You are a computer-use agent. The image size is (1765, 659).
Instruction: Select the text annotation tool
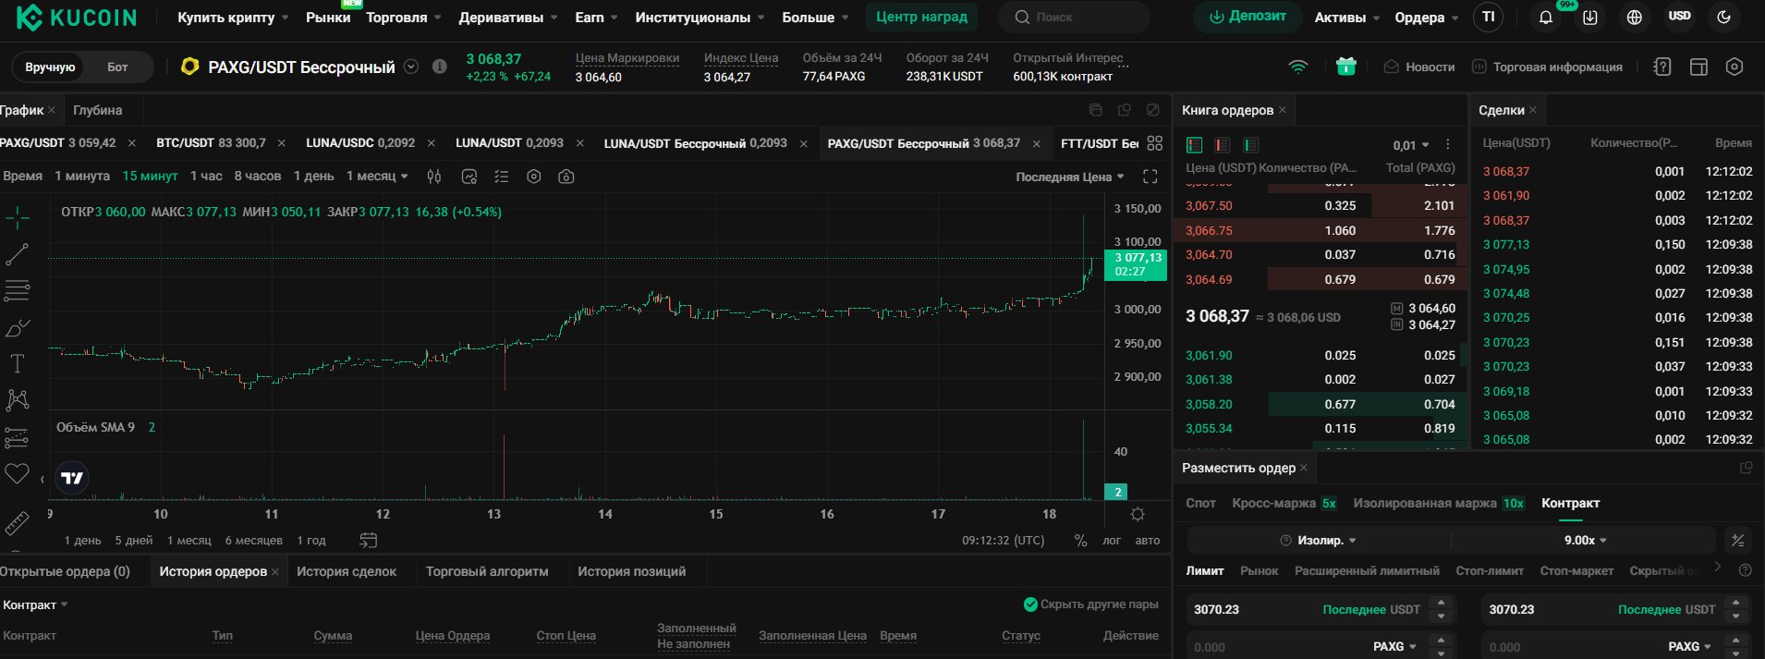[x=18, y=364]
